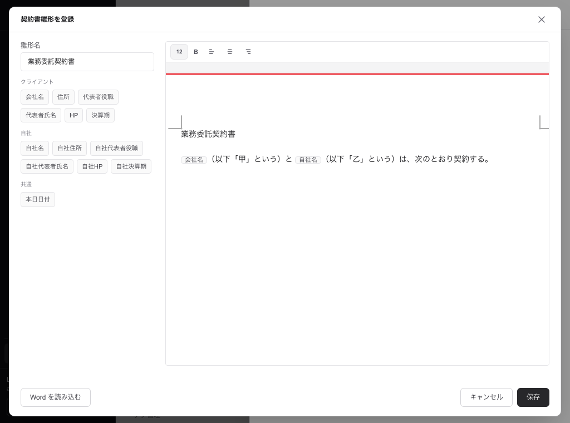The height and width of the screenshot is (423, 570).
Task: Save the template with 保存 button
Action: click(x=533, y=397)
